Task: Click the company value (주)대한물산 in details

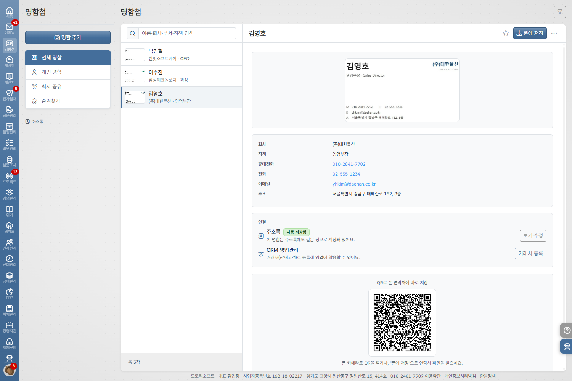Action: click(344, 144)
